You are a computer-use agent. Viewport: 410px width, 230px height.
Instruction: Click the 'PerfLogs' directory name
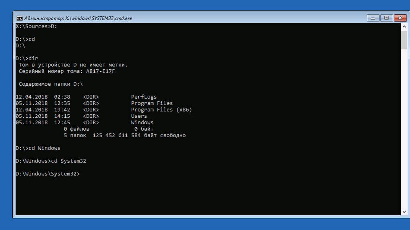[x=144, y=97]
